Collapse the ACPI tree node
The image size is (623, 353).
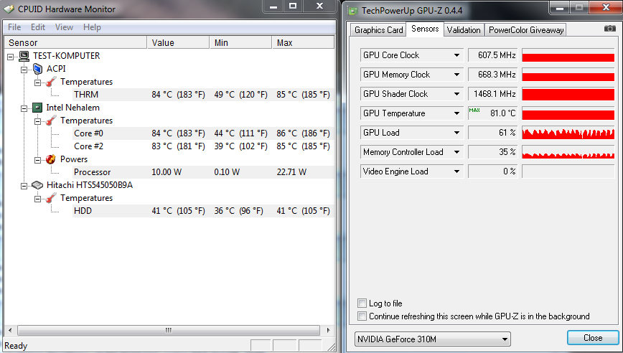click(24, 70)
